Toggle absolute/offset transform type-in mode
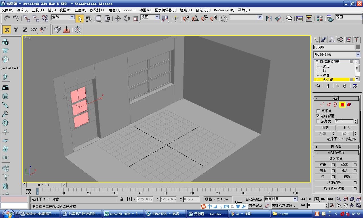Screen dimensions: 363x218 coord(129,199)
